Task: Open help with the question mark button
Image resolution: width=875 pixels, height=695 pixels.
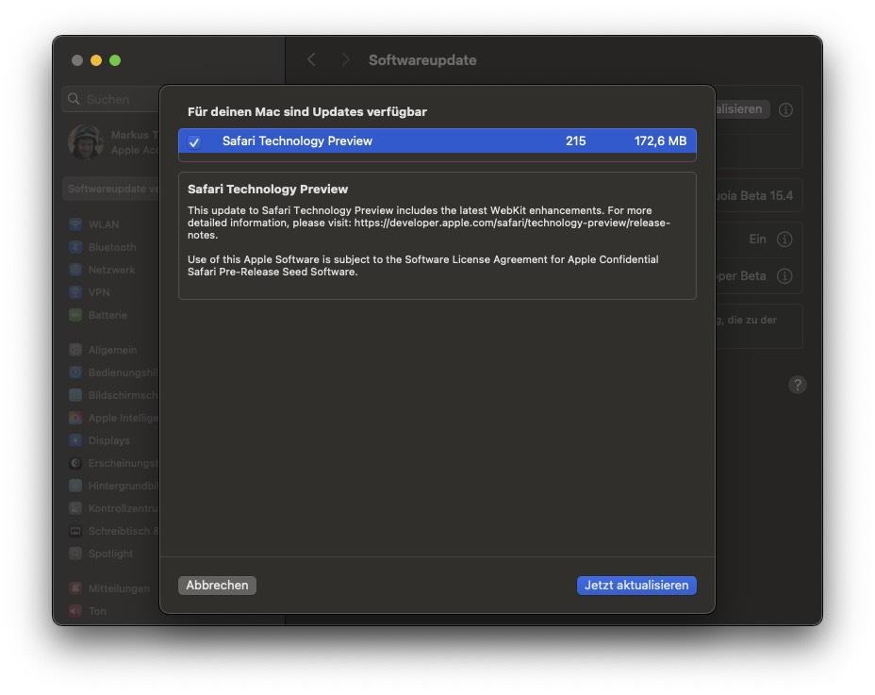Action: 798,385
